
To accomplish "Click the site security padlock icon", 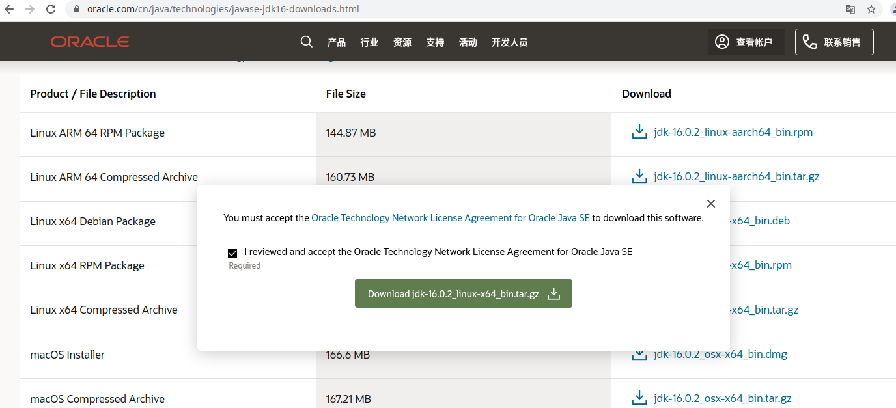I will [x=77, y=9].
